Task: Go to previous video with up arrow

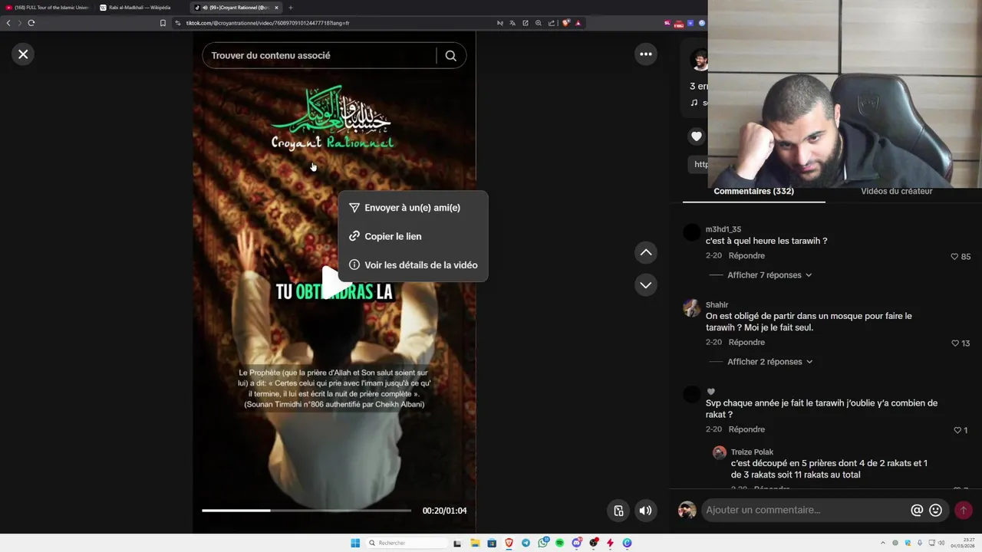Action: pos(646,252)
